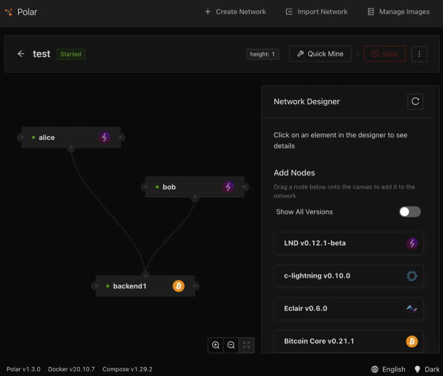The image size is (443, 376).
Task: Click bob's purple lightning icon
Action: click(228, 187)
